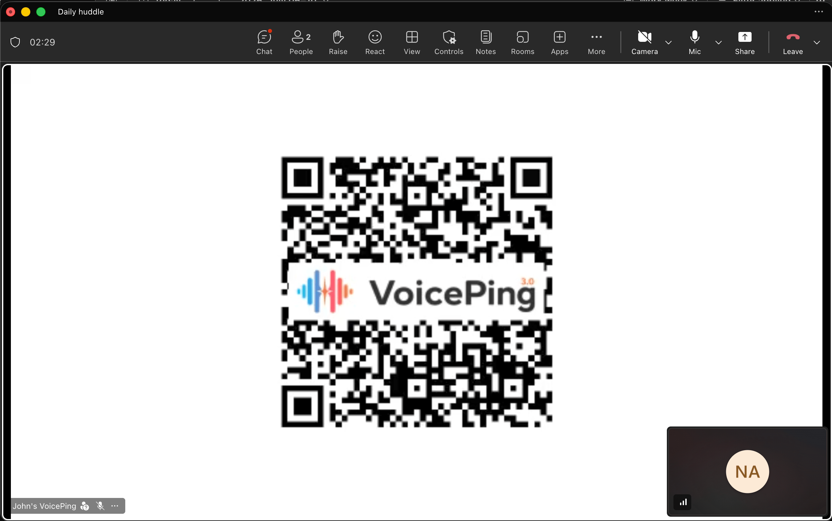This screenshot has width=832, height=521.
Task: Click the badge icon next to John's VoicePing
Action: (x=84, y=506)
